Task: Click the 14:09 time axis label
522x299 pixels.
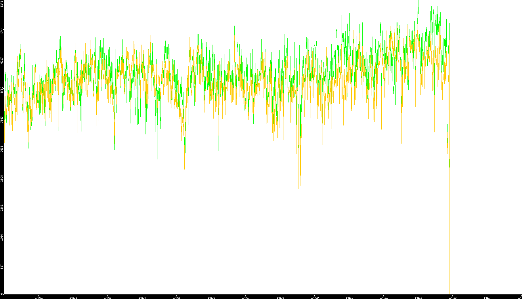Action: (x=315, y=298)
